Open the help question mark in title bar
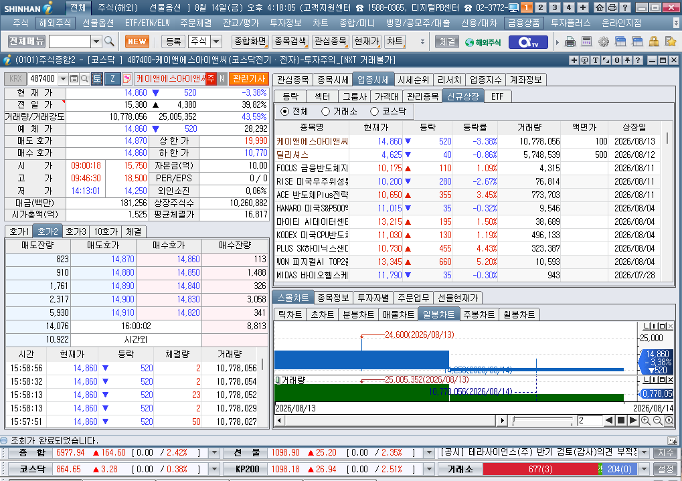Image resolution: width=682 pixels, height=481 pixels. (624, 7)
